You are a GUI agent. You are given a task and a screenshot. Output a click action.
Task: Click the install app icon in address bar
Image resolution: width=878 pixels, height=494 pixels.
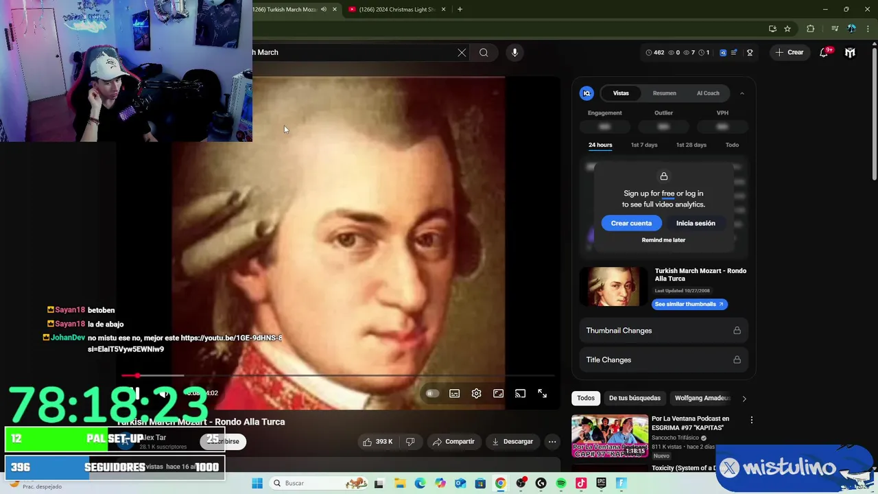point(772,29)
